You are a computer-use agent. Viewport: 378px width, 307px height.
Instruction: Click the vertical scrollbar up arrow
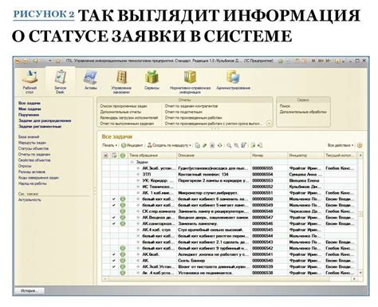pyautogui.click(x=360, y=155)
